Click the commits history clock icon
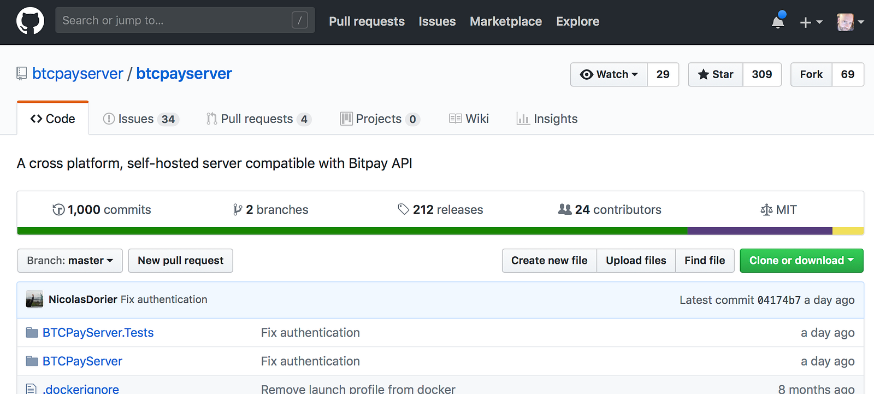This screenshot has width=874, height=394. pos(58,210)
